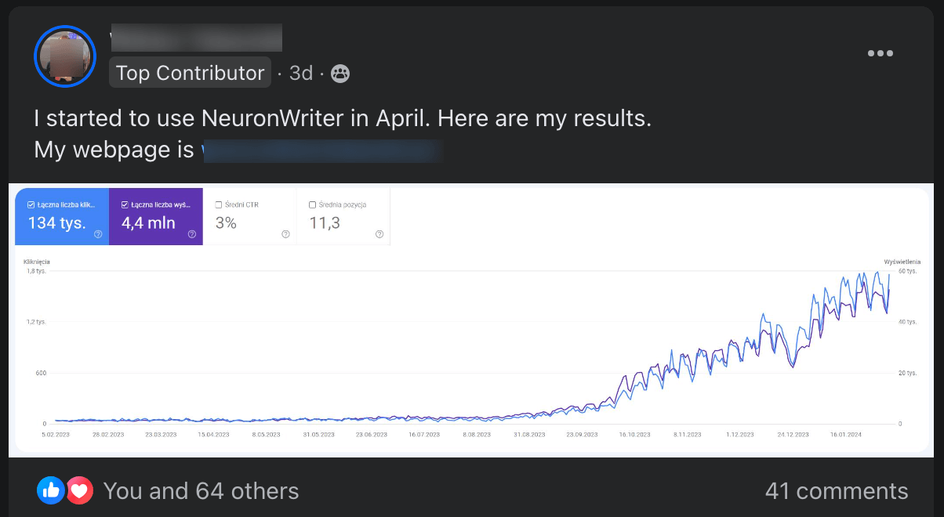Click the 3d post timestamp
This screenshot has height=517, width=944.
(x=301, y=74)
